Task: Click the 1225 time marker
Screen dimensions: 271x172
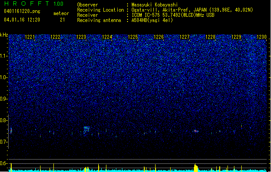Action: pos(133,37)
